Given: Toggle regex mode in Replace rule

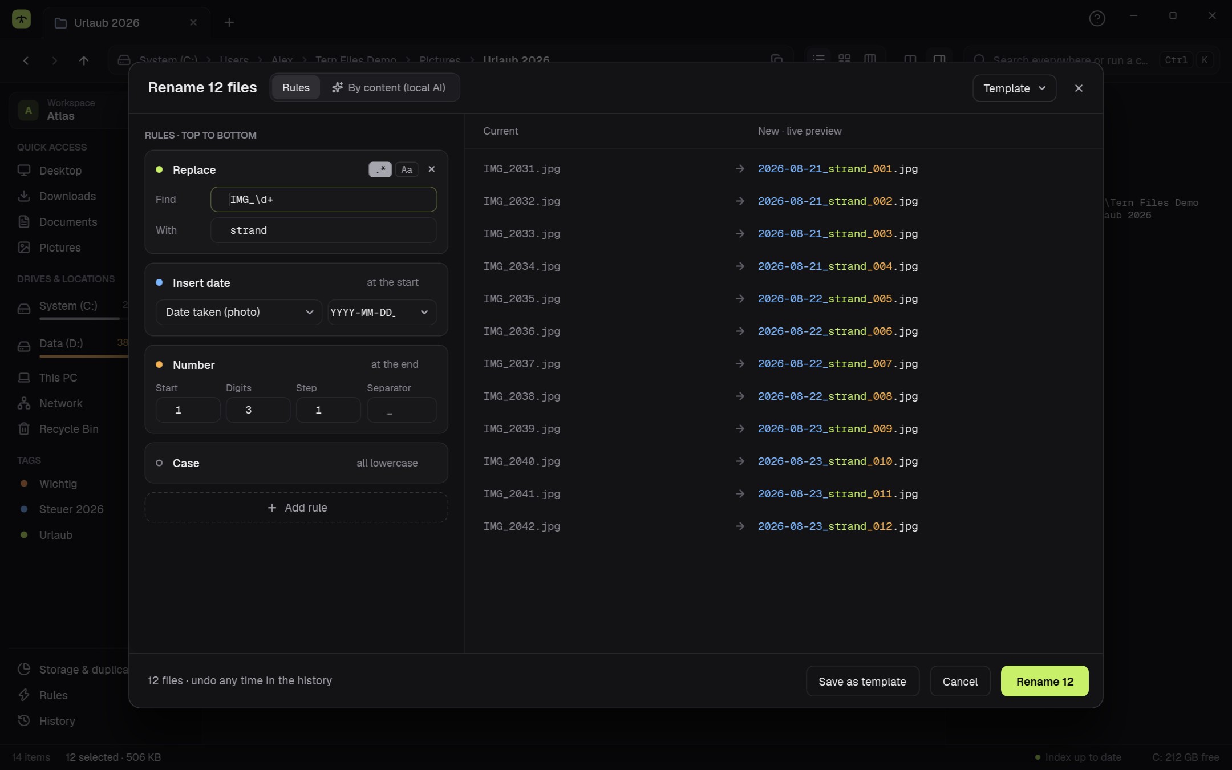Looking at the screenshot, I should click(x=380, y=169).
